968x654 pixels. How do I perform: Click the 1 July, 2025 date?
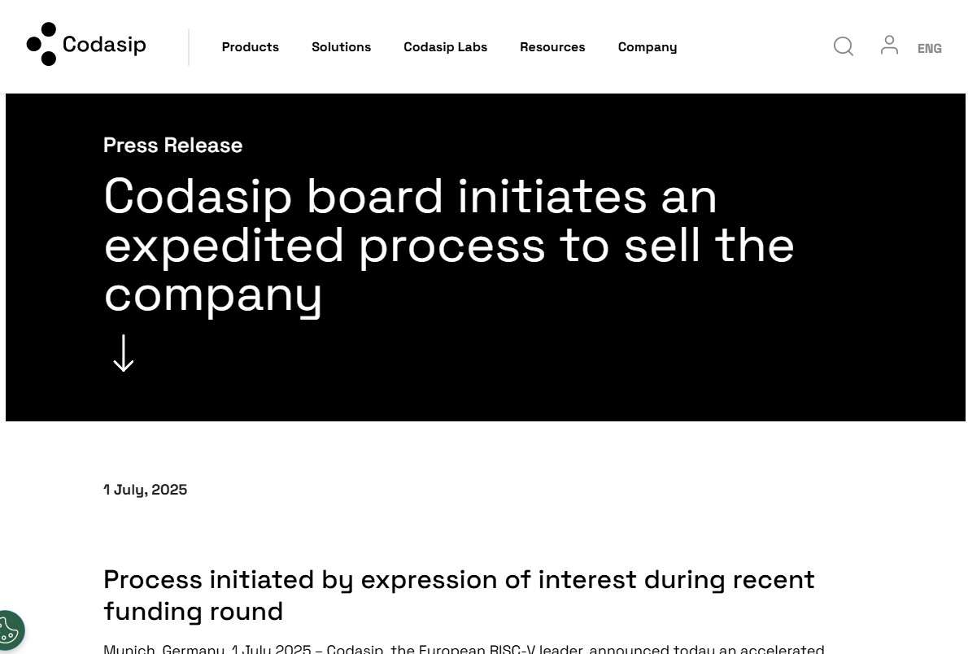(145, 490)
